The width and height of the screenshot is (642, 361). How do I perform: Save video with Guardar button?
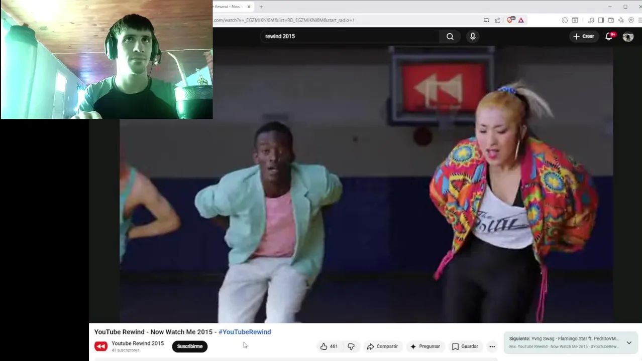465,346
